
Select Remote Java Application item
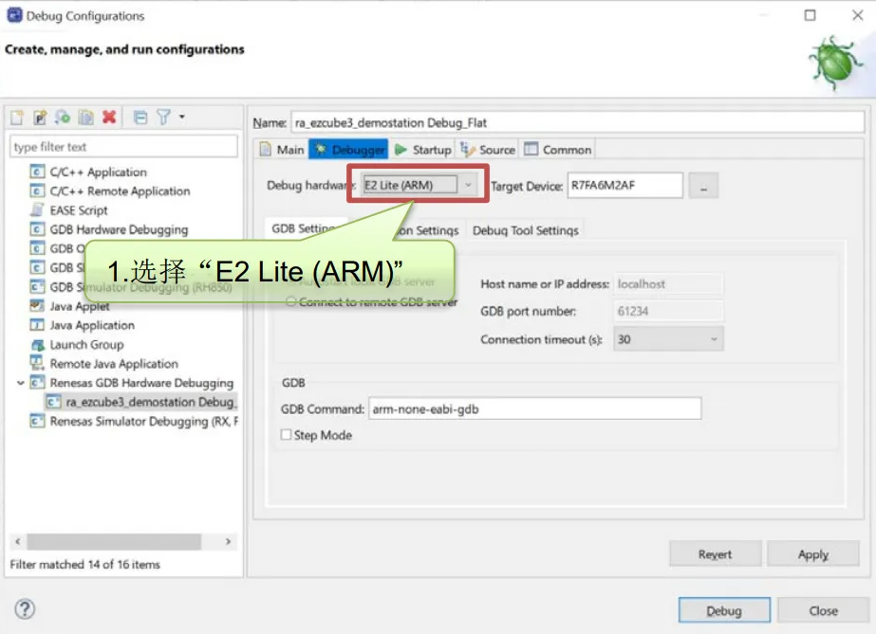tap(114, 364)
